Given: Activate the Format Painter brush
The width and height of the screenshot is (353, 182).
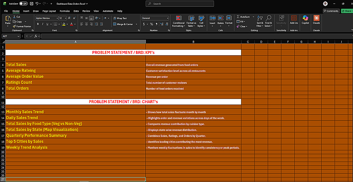Looking at the screenshot, I should point(14,26).
